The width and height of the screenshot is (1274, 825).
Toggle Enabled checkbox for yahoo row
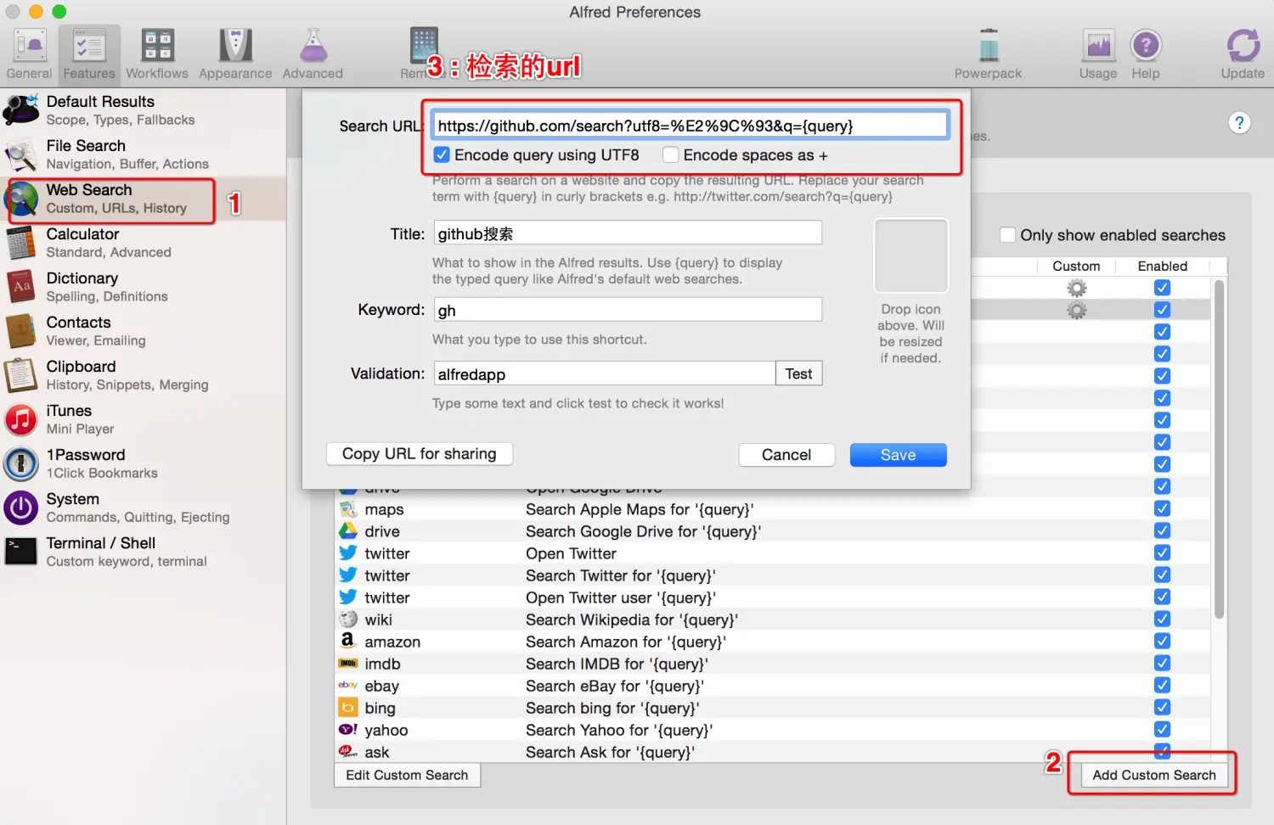pyautogui.click(x=1162, y=729)
